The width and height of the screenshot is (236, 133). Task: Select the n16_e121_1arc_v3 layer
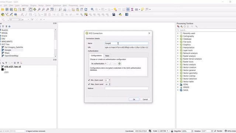click(x=13, y=66)
